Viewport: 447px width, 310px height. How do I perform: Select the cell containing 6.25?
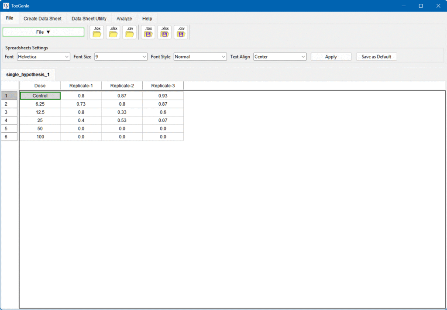(x=40, y=104)
